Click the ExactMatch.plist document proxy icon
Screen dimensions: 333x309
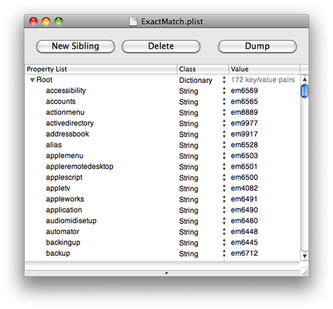(x=133, y=21)
